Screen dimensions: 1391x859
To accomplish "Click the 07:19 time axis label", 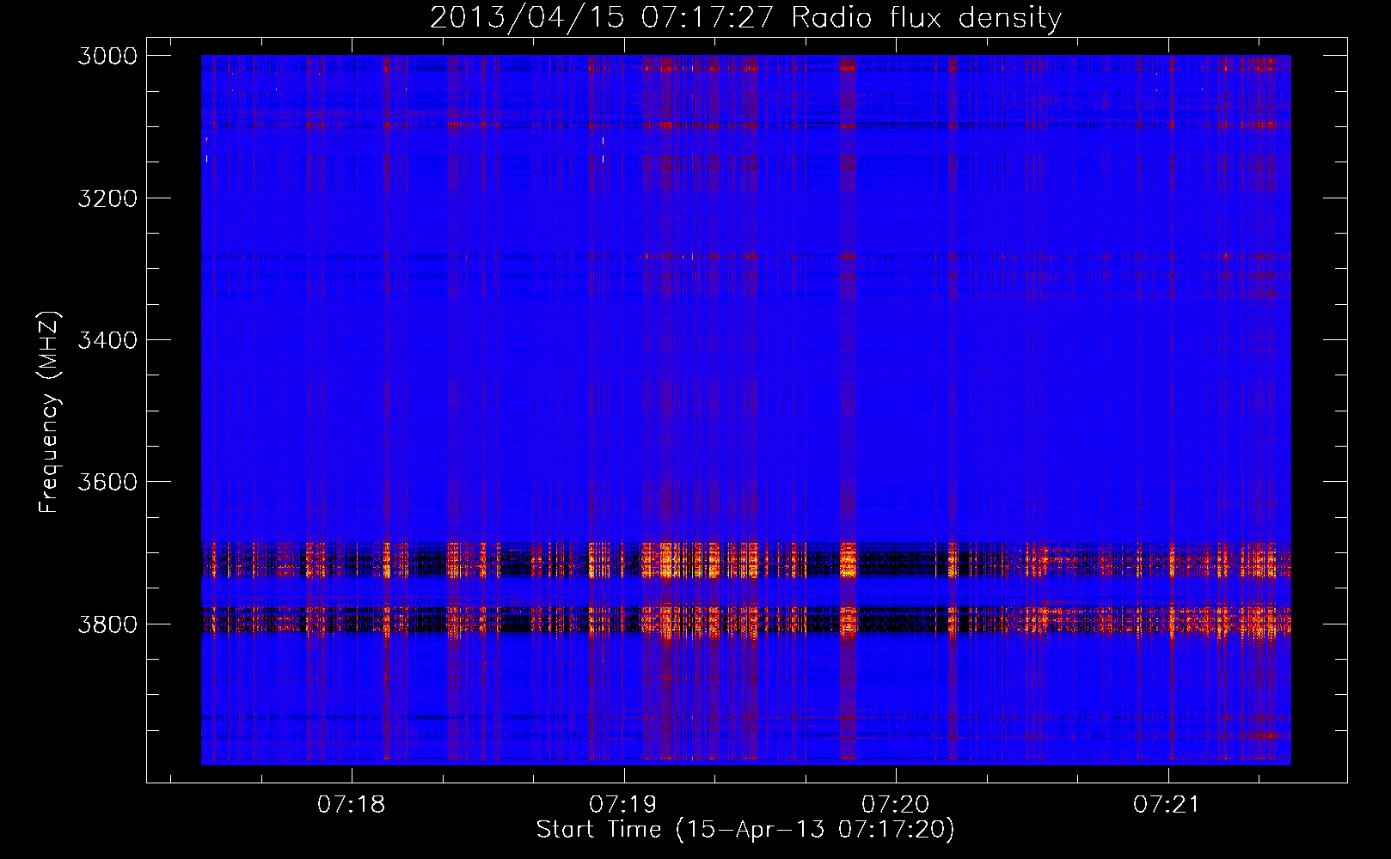I will tap(623, 804).
